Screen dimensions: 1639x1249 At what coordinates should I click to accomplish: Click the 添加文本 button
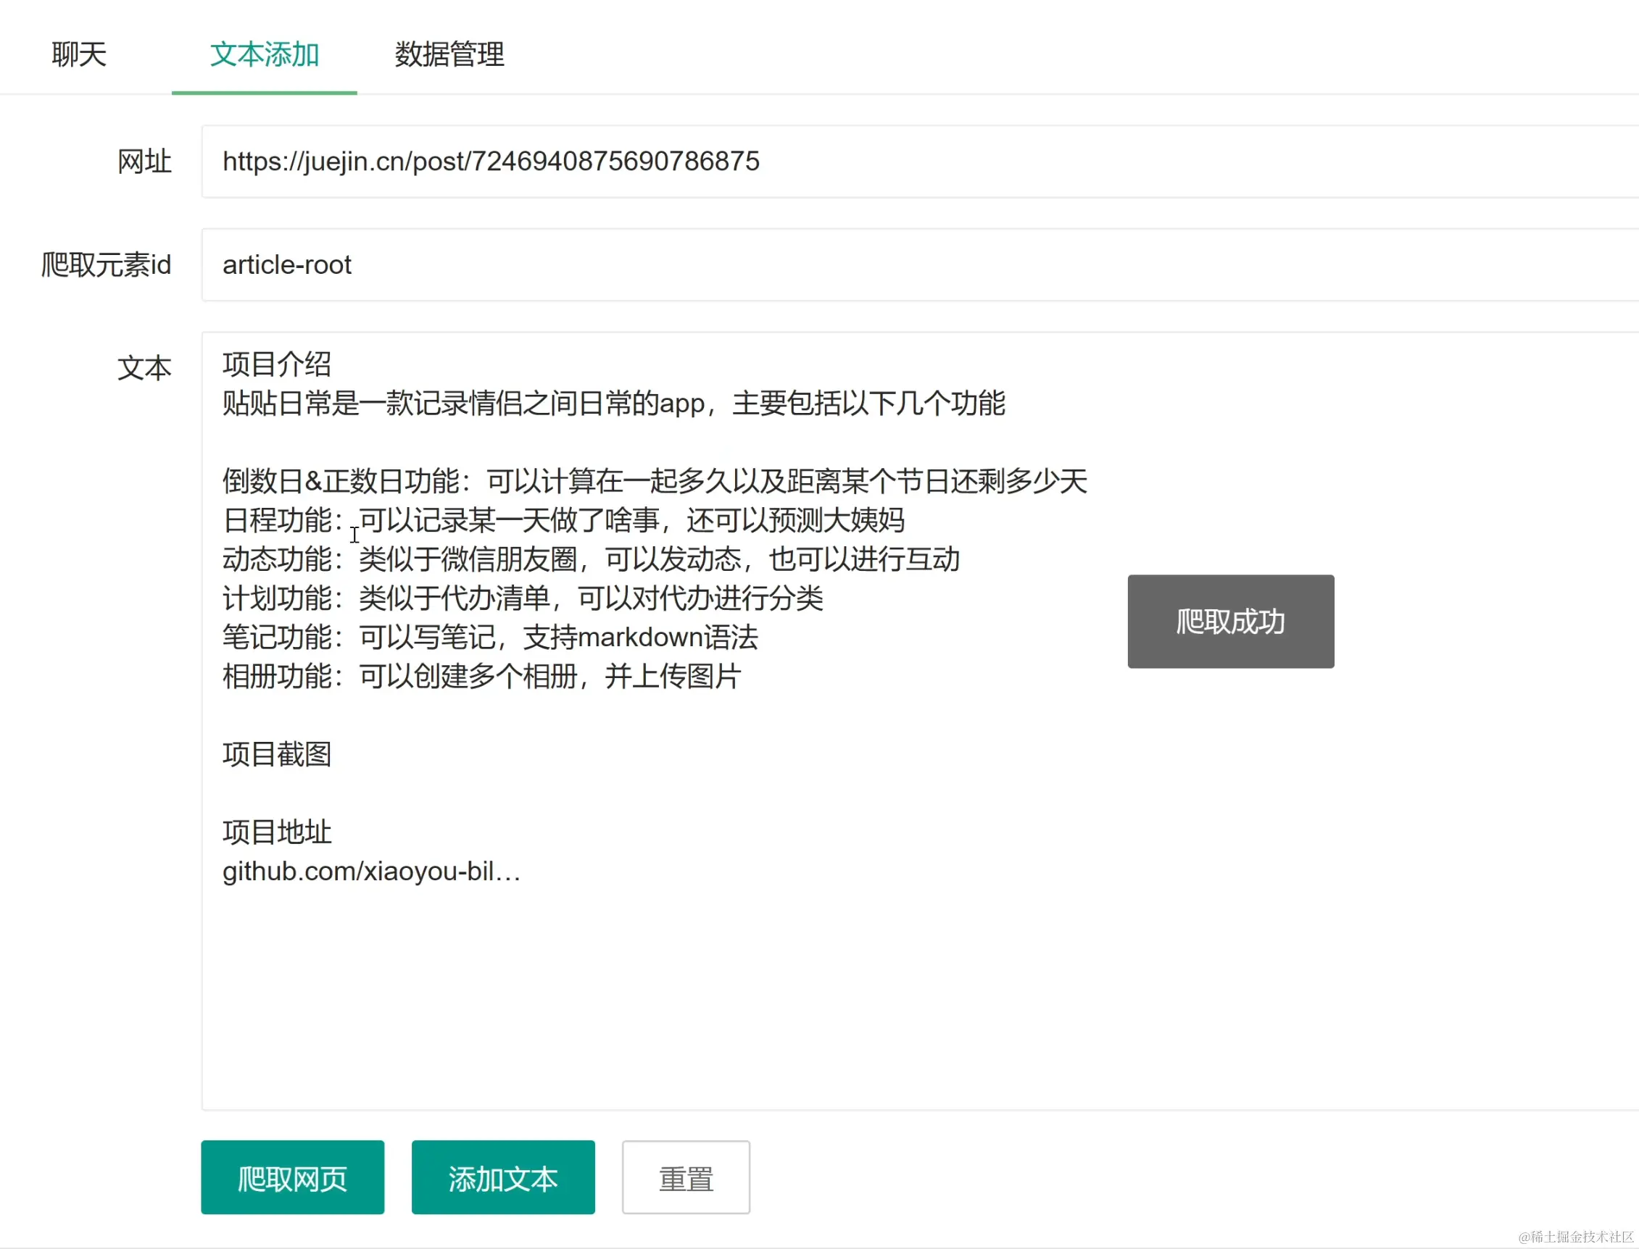pyautogui.click(x=503, y=1179)
